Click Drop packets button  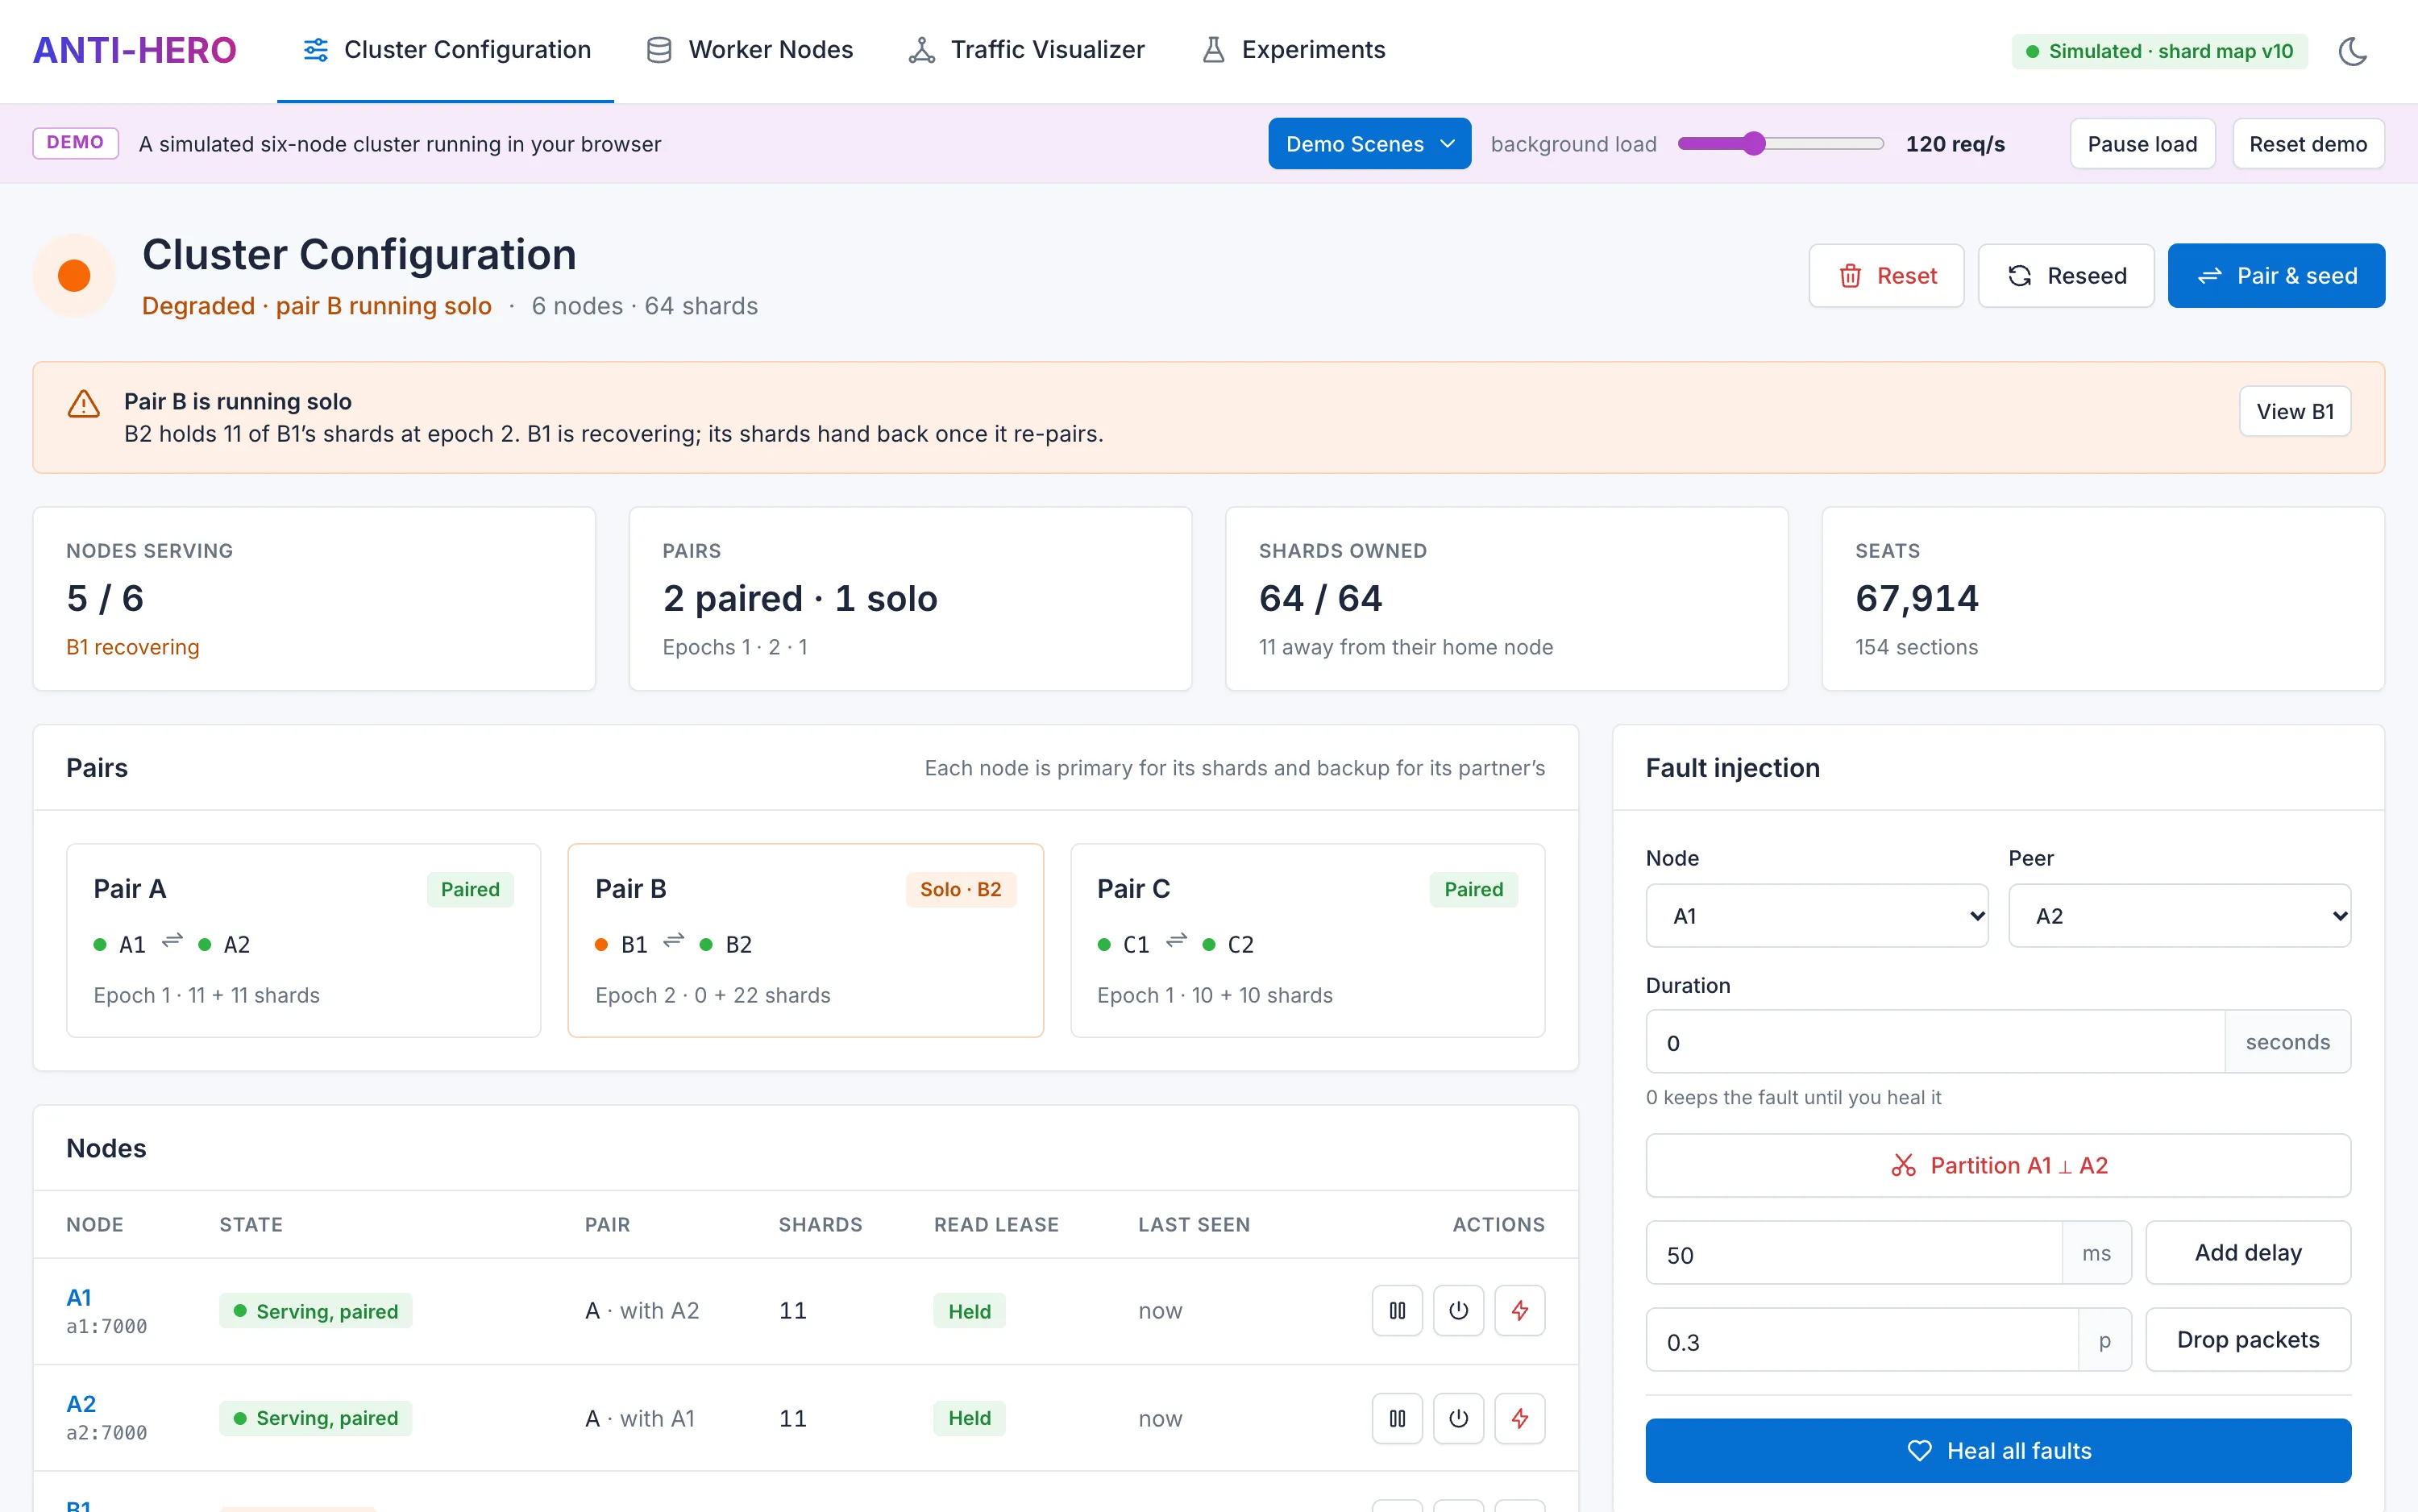click(2248, 1339)
